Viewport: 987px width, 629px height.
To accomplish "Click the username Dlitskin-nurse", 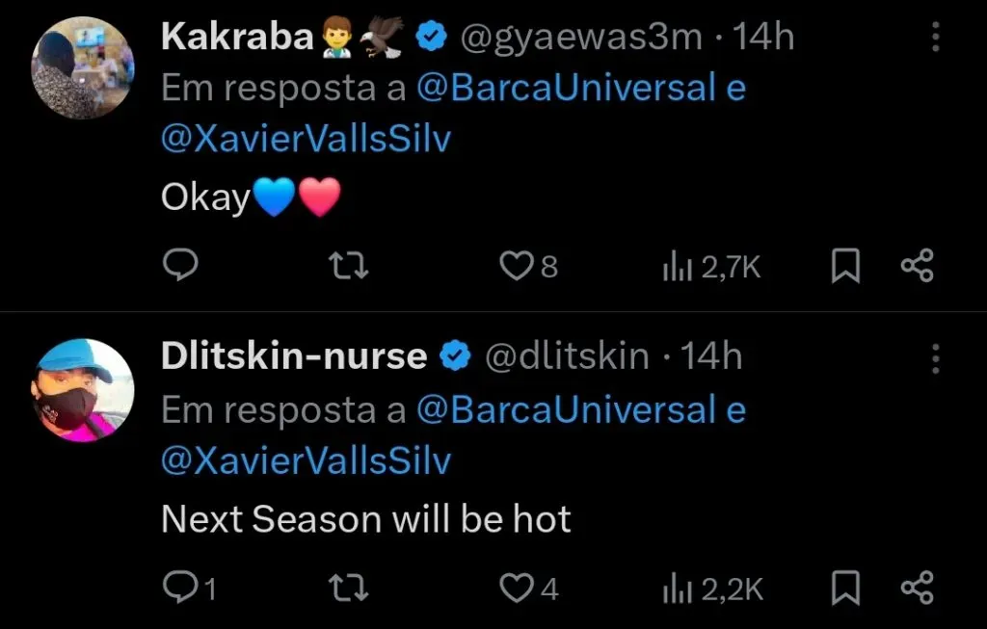I will pyautogui.click(x=296, y=355).
